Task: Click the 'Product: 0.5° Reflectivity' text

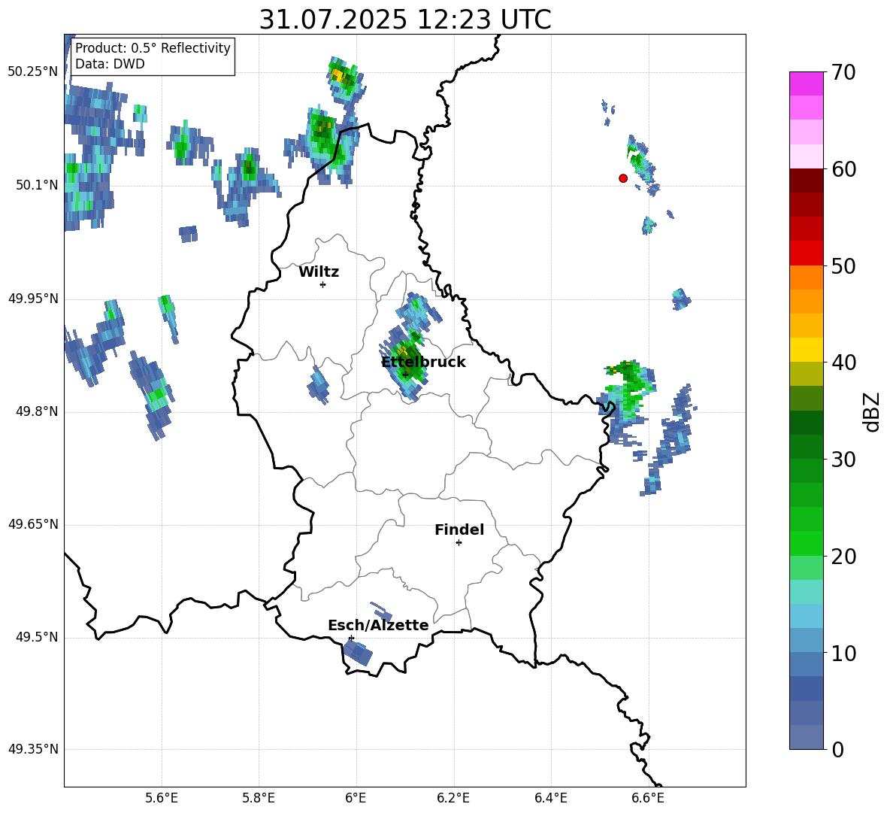Action: [x=153, y=47]
